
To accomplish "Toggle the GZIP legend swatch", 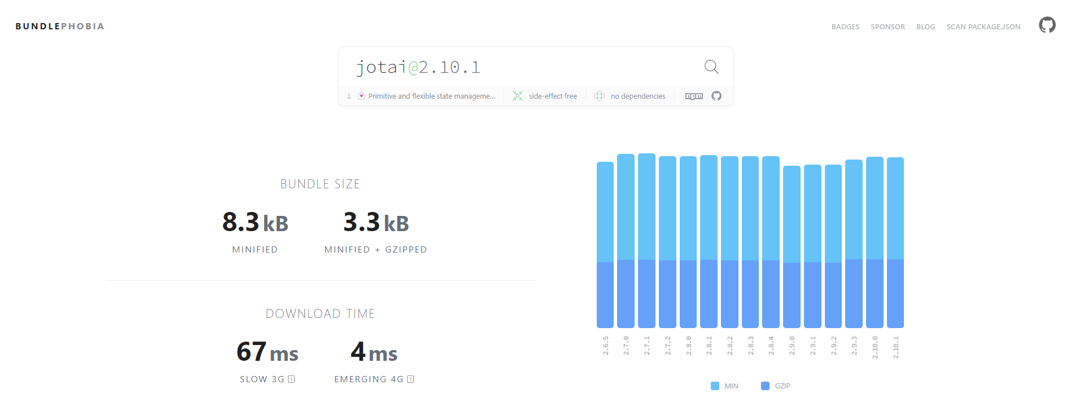I will point(765,386).
